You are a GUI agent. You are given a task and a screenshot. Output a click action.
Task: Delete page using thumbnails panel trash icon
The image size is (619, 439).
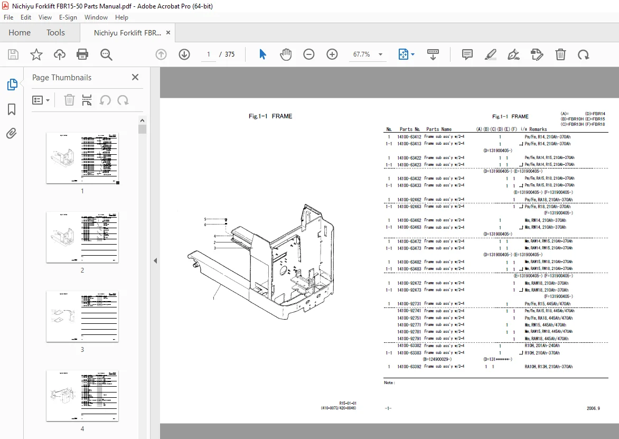pos(69,100)
